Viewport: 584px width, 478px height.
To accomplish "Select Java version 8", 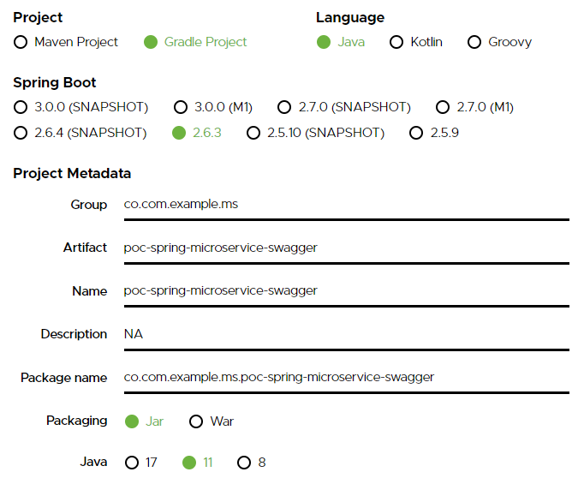I will 244,463.
